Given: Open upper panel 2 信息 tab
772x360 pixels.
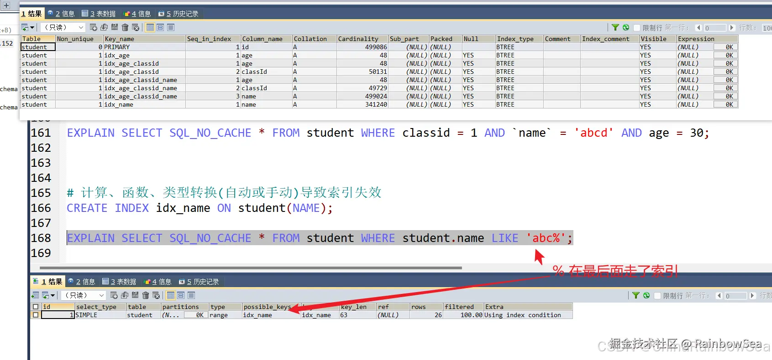Looking at the screenshot, I should (x=61, y=14).
